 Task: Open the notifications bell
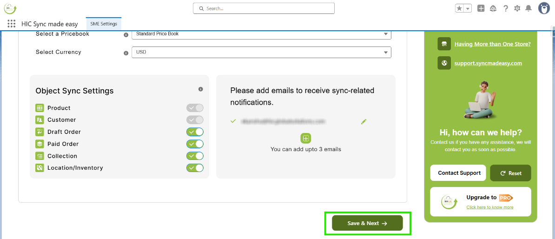tap(529, 8)
